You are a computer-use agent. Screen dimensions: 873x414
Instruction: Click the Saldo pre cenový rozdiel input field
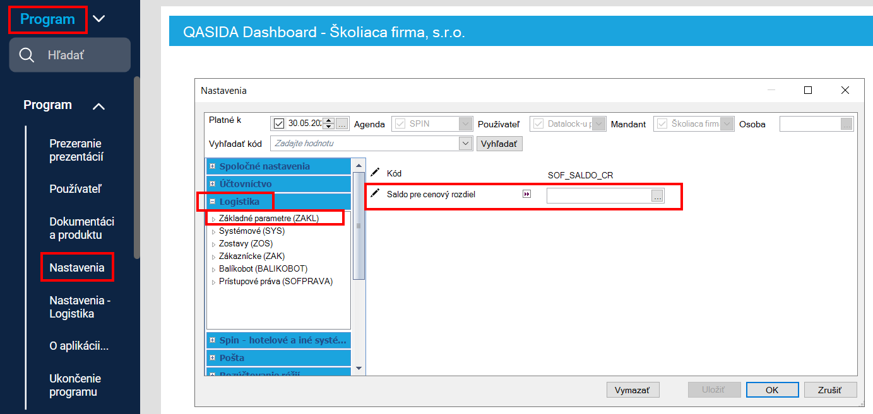pos(598,196)
